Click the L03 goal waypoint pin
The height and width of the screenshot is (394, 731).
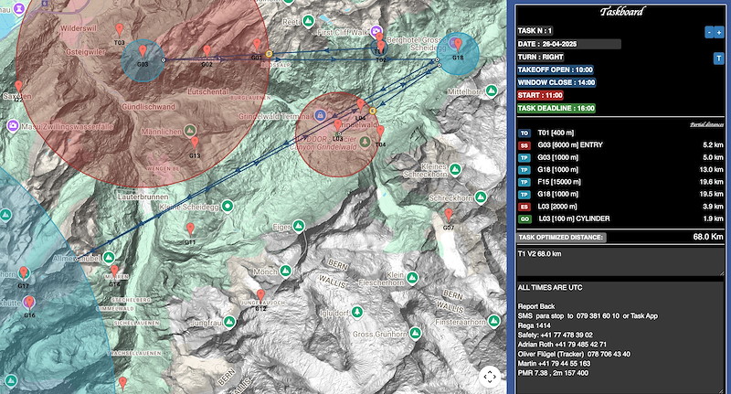[x=337, y=126]
